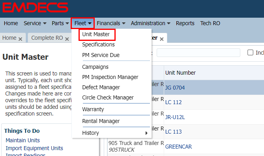
Task: Click the Import Equipment Units link
Action: click(x=34, y=148)
